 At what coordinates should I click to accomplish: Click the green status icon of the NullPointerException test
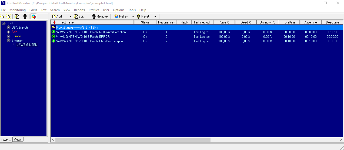coord(53,32)
